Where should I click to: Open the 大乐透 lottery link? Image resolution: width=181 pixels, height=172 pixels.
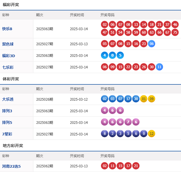(x=8, y=99)
